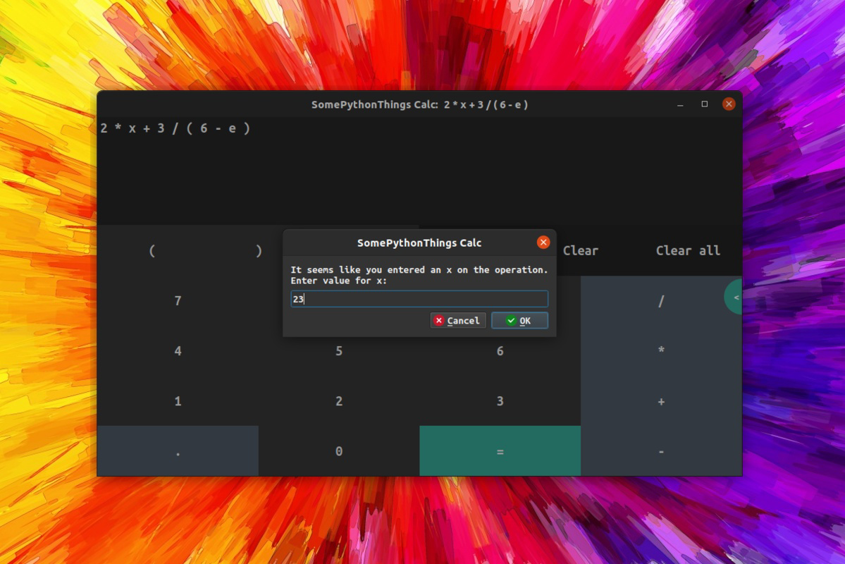The image size is (845, 564).
Task: Tap the 3 number key
Action: 500,401
